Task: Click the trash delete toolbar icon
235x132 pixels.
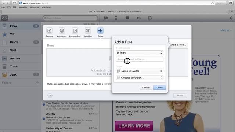Action: tap(116, 18)
